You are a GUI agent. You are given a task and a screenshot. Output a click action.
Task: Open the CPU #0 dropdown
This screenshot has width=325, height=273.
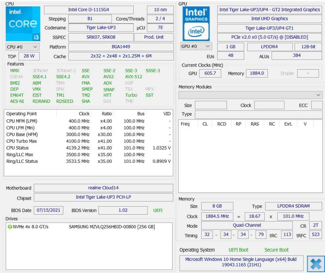pos(23,47)
